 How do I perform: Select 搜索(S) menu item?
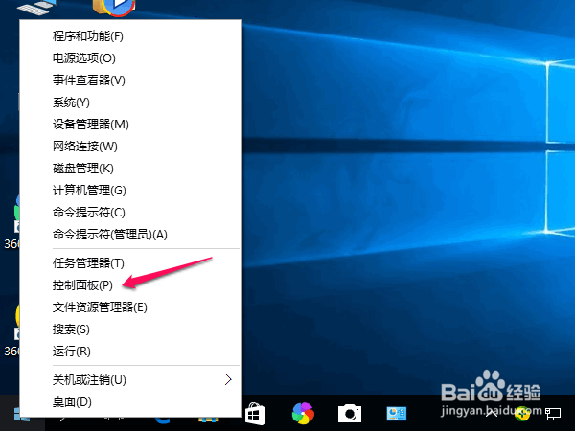(130, 329)
